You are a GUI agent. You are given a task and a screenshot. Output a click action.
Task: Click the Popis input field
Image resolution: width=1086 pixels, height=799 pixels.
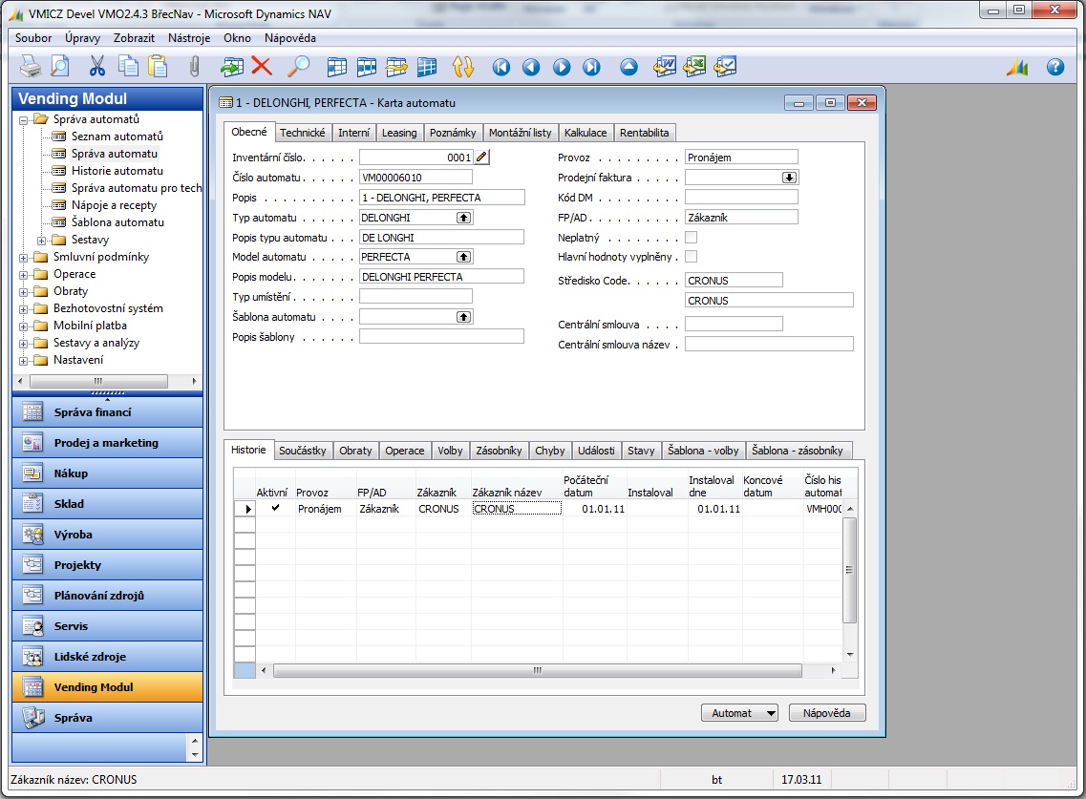[442, 198]
